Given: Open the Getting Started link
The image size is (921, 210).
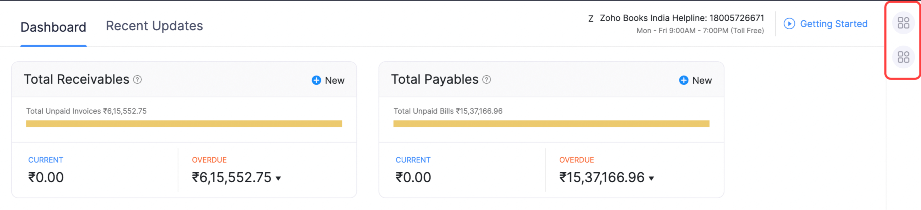Looking at the screenshot, I should [833, 24].
